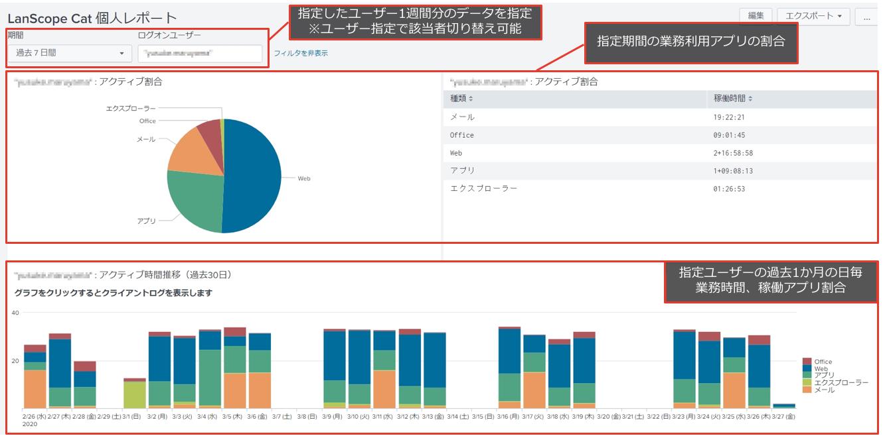
Task: Click the 編集 button
Action: pos(756,16)
